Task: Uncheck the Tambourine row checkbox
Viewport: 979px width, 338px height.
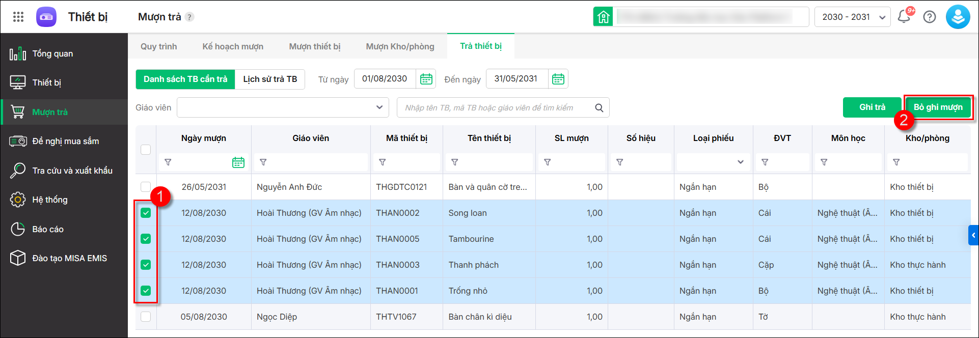Action: [x=146, y=239]
